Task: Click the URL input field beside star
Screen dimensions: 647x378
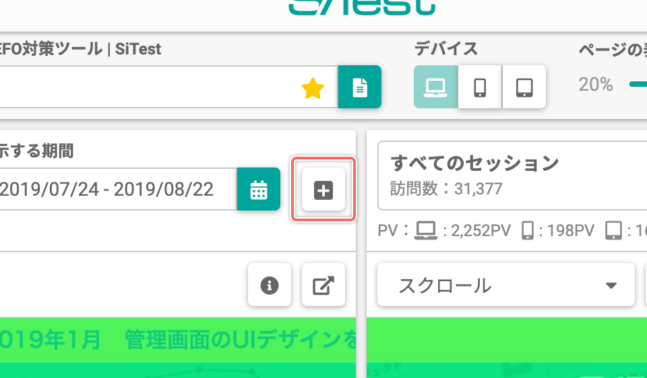Action: click(168, 87)
